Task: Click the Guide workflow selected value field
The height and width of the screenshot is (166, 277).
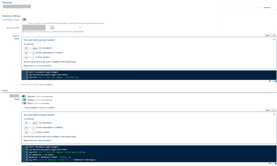Action: click(34, 27)
